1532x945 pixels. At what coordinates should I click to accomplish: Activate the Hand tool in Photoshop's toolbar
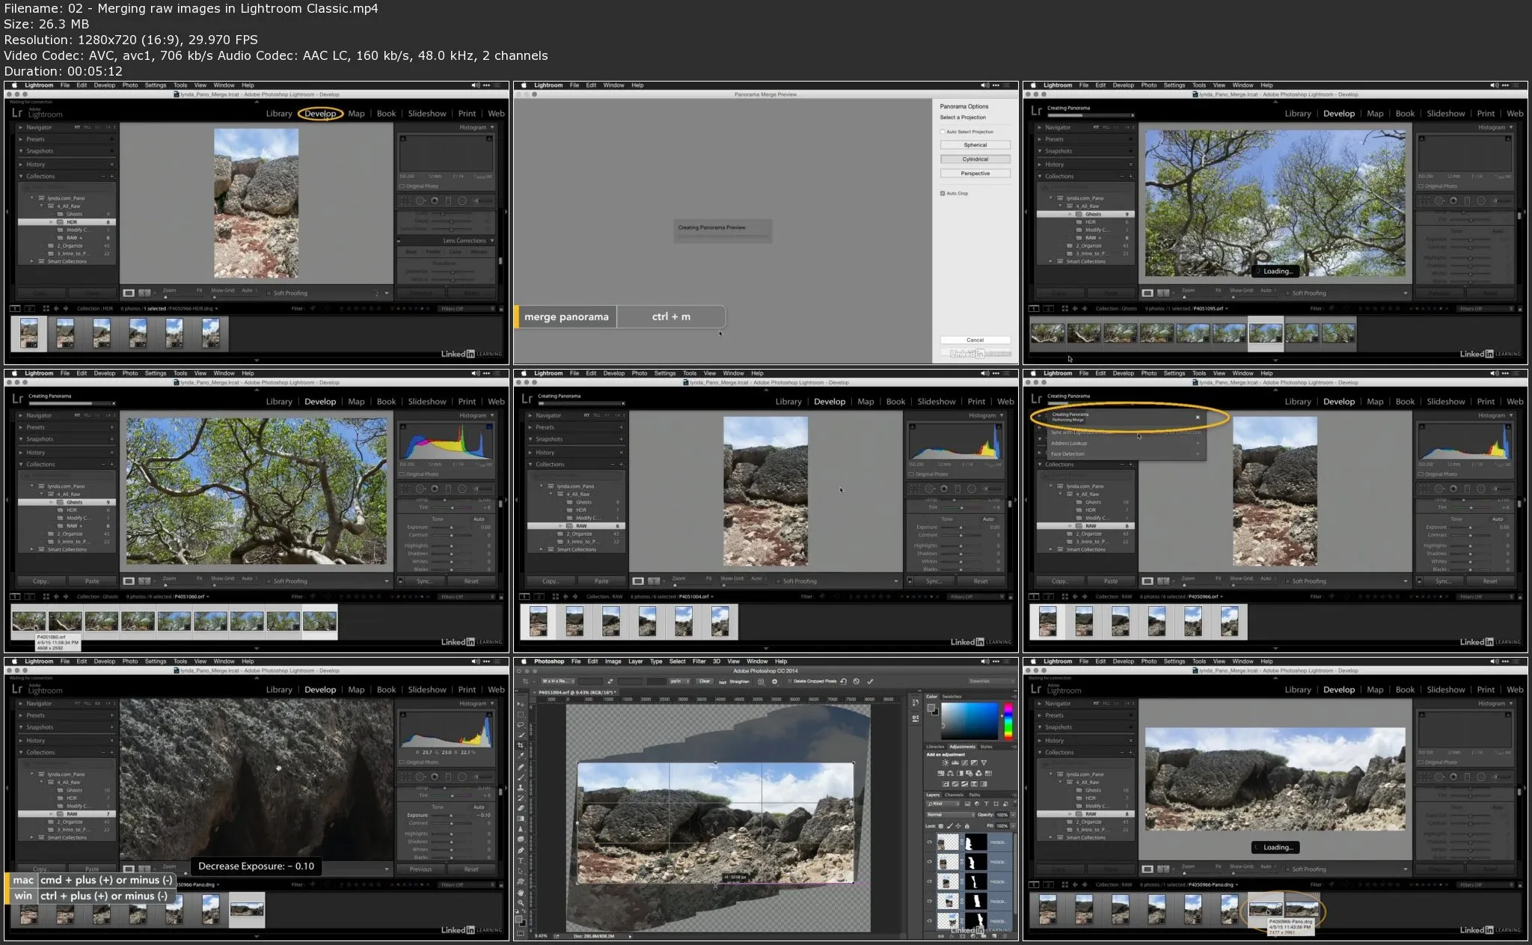[521, 893]
